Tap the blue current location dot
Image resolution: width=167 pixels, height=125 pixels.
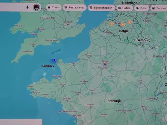pyautogui.click(x=54, y=60)
